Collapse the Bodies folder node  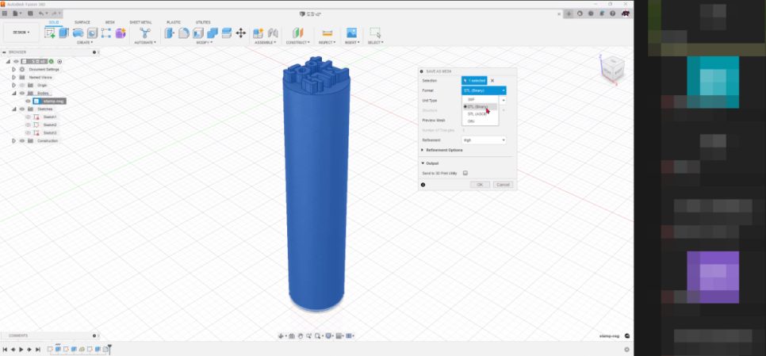13,93
